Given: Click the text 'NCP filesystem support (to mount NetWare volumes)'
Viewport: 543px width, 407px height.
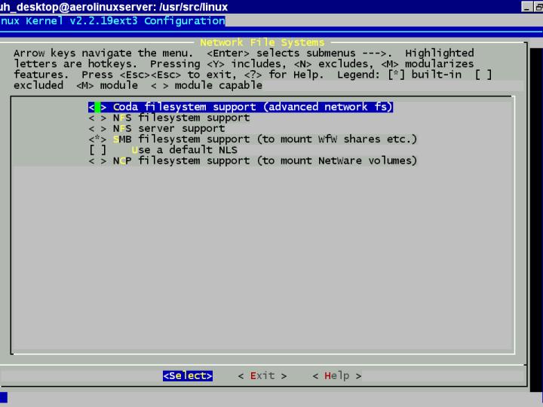Looking at the screenshot, I should point(265,161).
